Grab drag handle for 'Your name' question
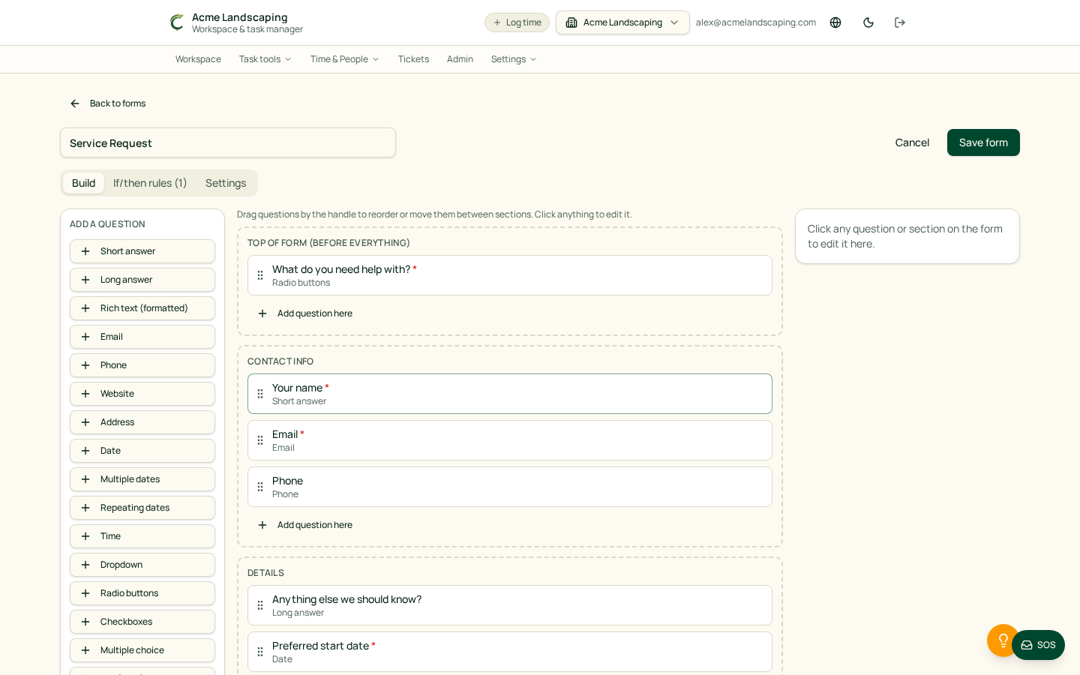1080x675 pixels. [x=260, y=394]
